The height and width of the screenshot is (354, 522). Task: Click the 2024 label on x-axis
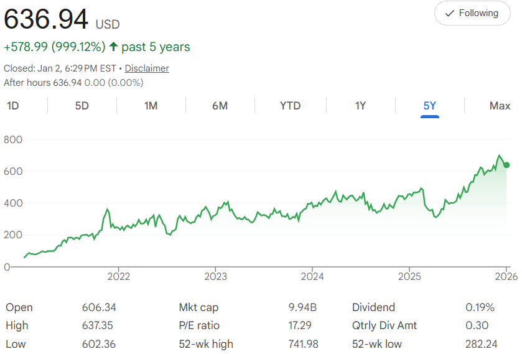[x=312, y=276]
